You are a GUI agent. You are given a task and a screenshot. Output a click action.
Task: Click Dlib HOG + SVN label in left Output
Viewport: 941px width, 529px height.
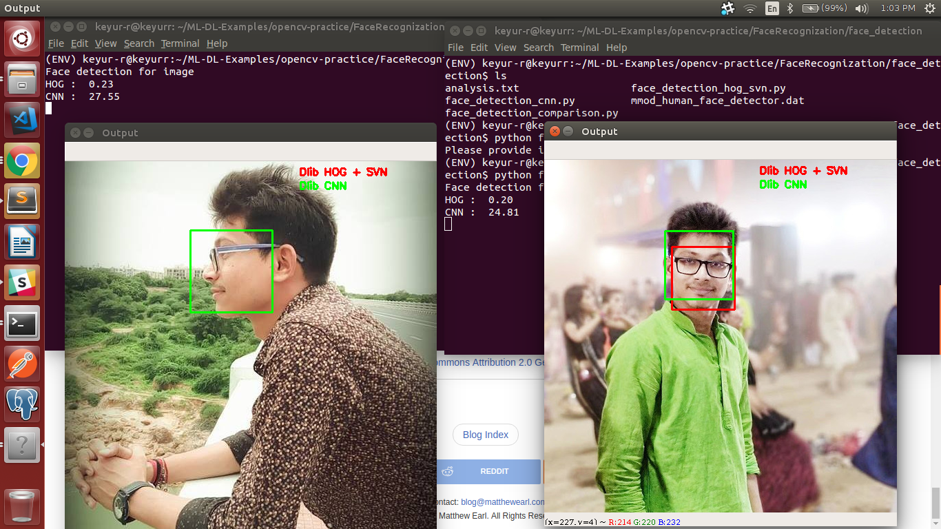tap(344, 172)
